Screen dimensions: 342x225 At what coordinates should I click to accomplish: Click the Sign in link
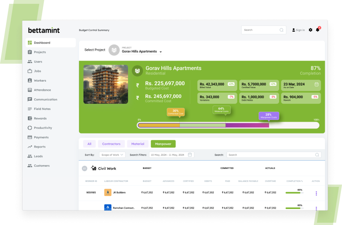tap(298, 30)
